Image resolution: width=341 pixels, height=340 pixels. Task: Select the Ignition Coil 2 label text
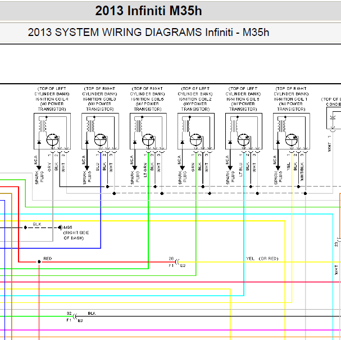pyautogui.click(x=195, y=99)
